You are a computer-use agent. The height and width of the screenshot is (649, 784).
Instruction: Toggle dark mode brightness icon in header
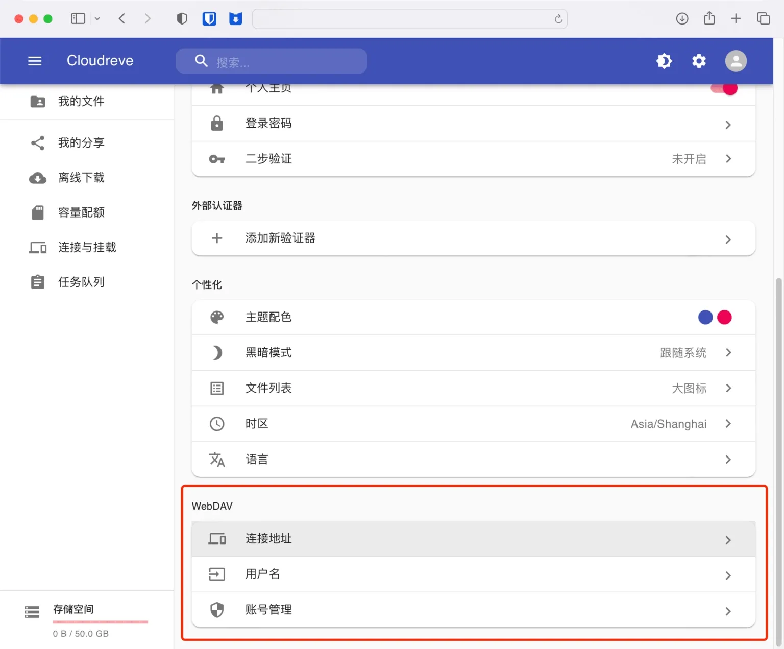[664, 61]
